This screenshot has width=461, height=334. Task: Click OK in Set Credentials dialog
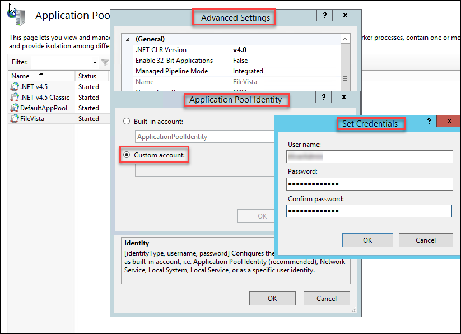tap(367, 240)
